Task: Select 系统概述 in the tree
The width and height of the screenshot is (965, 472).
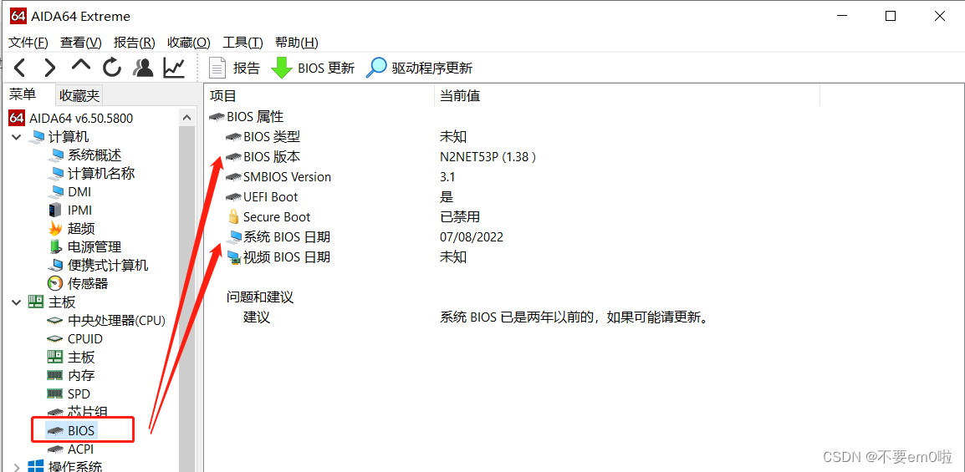Action: coord(85,155)
